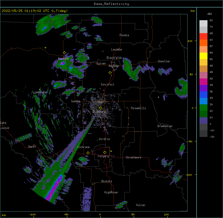223x218 pixels.
Task: Click the 100 km tick on right axis
Action: click(x=190, y=41)
